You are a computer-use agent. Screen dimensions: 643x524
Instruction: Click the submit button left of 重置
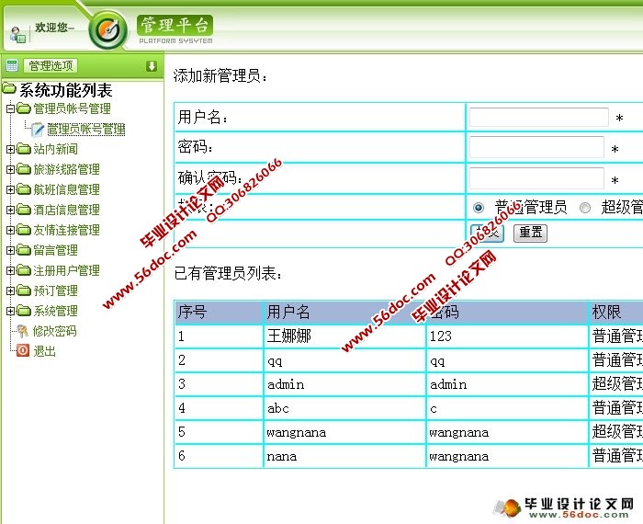487,233
